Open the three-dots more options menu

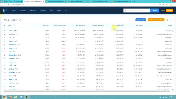(x=171, y=20)
